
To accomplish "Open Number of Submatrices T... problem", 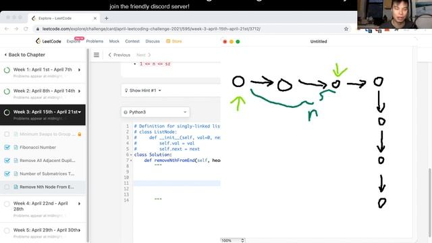I will click(47, 173).
